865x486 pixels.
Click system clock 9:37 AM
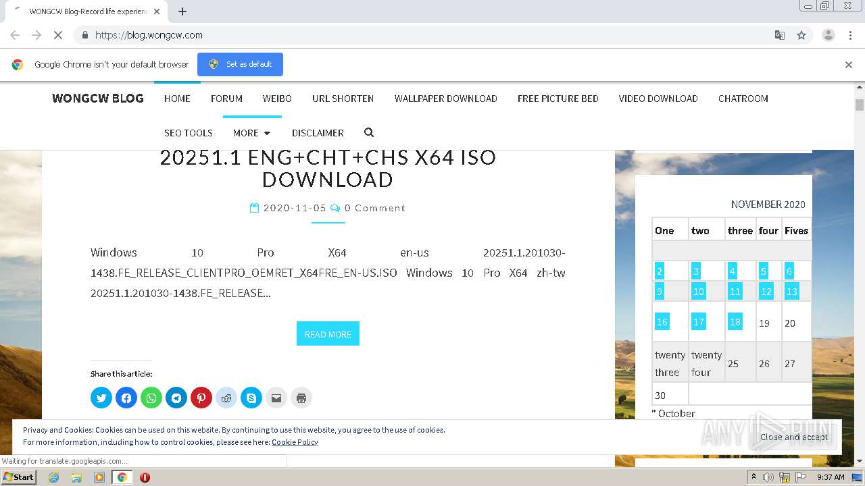tap(831, 477)
